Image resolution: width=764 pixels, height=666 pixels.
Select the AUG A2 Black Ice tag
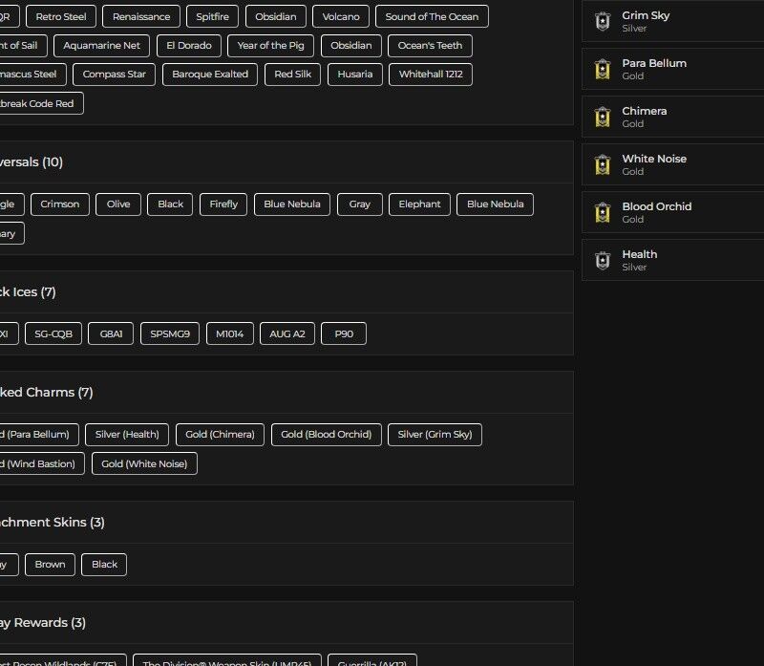[286, 333]
